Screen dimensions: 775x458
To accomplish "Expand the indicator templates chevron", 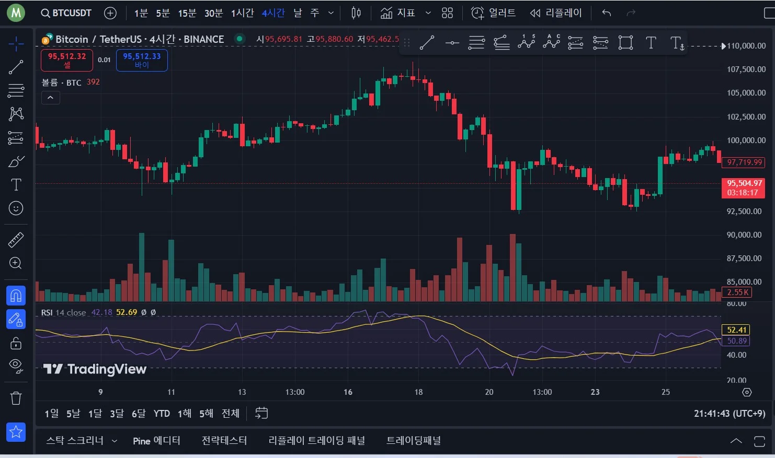I will coord(428,13).
